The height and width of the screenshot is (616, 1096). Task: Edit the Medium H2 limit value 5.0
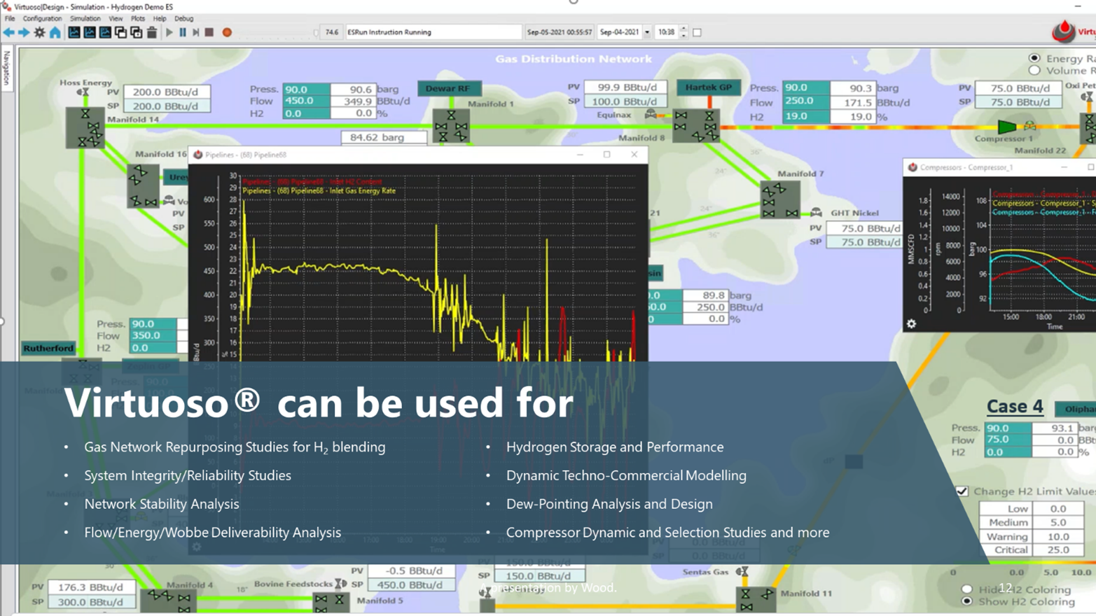coord(1057,522)
